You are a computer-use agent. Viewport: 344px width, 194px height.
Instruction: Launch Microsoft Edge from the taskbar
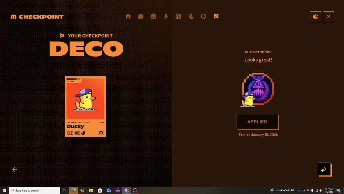73,190
